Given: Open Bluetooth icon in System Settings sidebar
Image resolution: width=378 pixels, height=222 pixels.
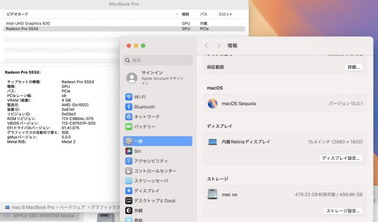Looking at the screenshot, I should point(129,107).
